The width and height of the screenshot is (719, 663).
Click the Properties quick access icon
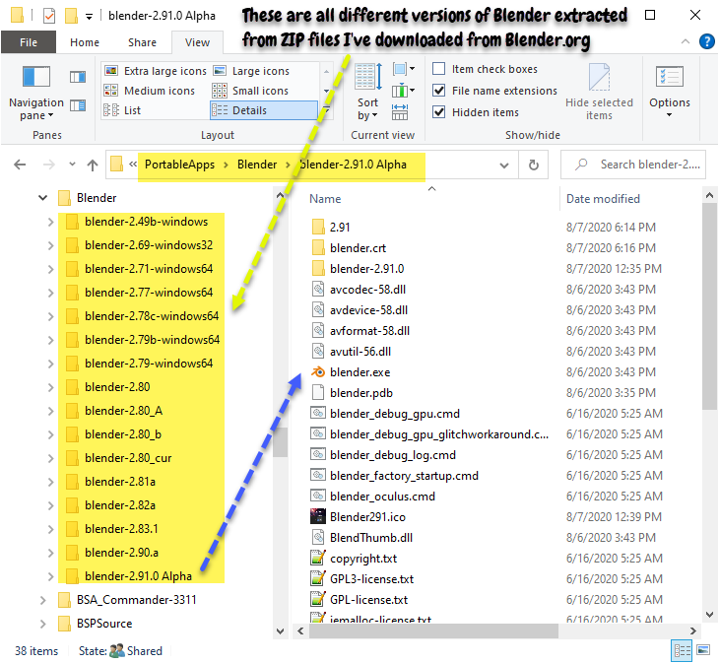point(49,16)
